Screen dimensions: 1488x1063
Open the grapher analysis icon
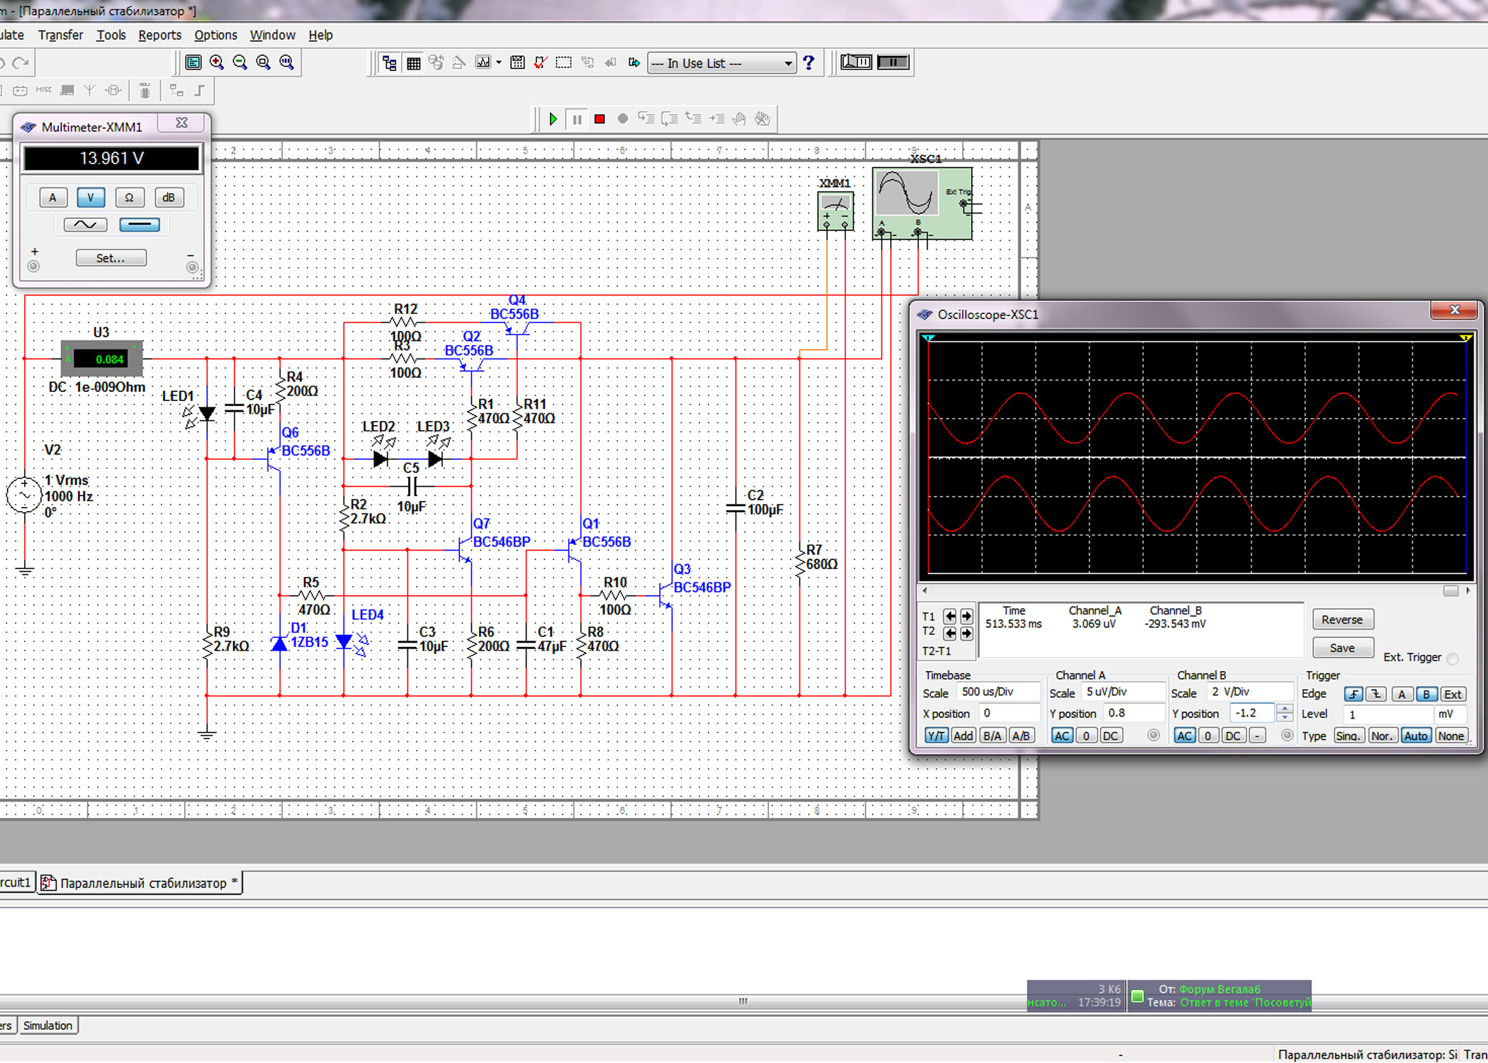coord(483,62)
